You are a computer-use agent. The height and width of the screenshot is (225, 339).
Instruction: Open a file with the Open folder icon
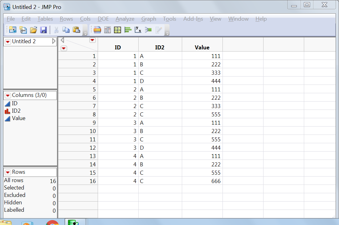pos(33,30)
